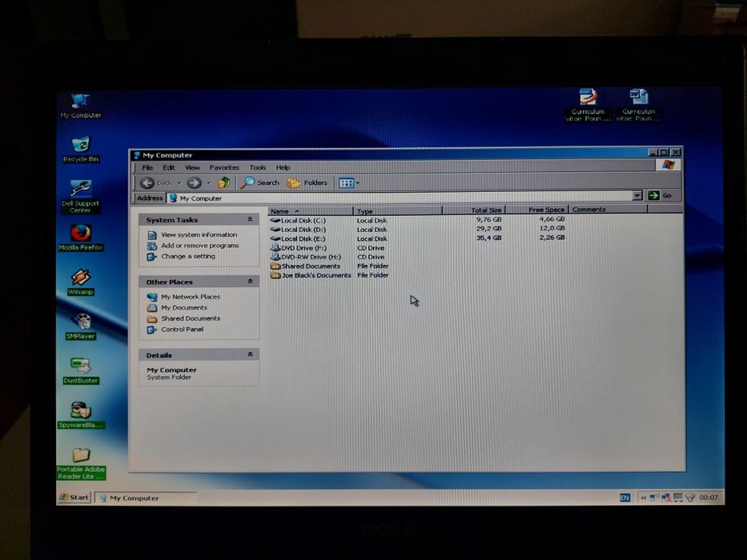Launch SpywareBlaster desktop icon
Image resolution: width=747 pixels, height=560 pixels.
coord(81,414)
